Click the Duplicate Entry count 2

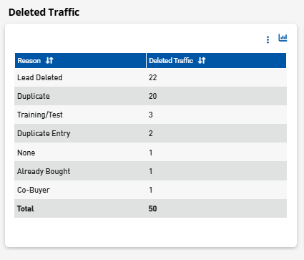151,133
